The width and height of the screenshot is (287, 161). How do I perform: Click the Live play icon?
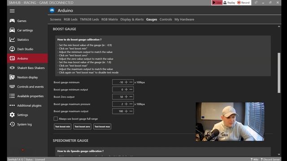point(214,3)
